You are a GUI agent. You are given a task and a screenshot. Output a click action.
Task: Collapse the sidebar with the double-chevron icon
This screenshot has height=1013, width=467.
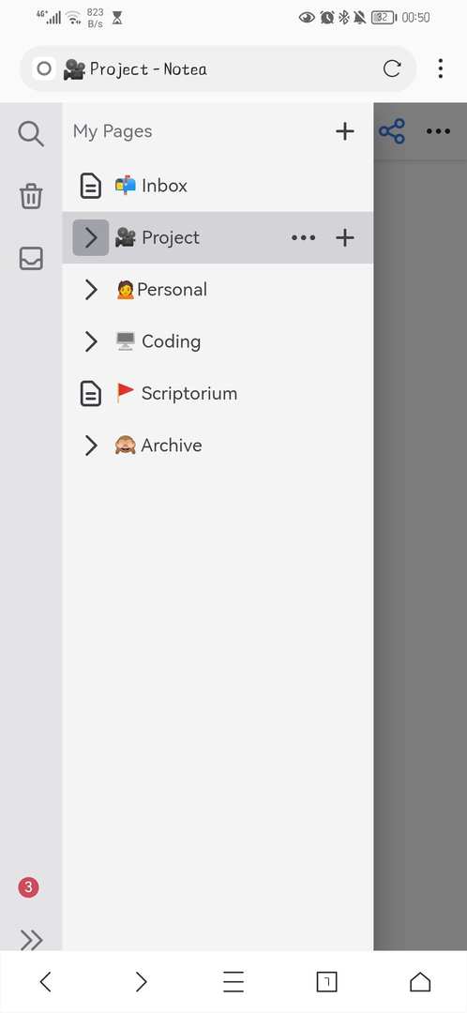pos(31,940)
